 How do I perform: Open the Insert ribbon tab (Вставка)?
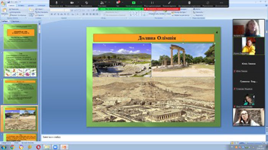pyautogui.click(x=21, y=5)
